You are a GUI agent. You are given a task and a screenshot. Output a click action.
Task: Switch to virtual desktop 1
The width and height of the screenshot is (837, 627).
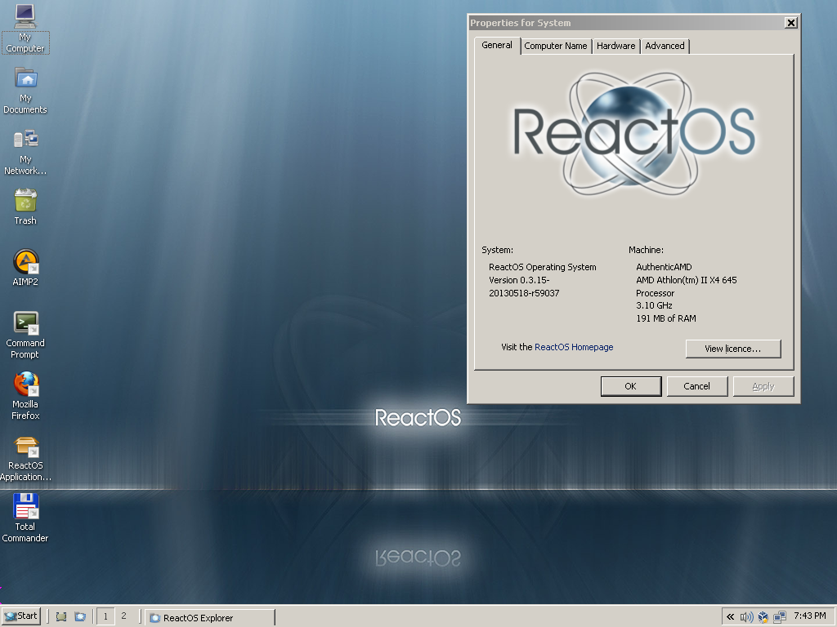tap(105, 616)
